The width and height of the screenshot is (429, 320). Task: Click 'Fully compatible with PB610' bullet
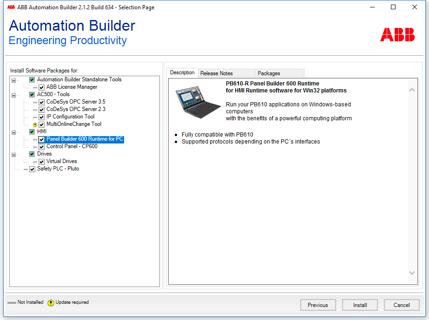pos(218,135)
